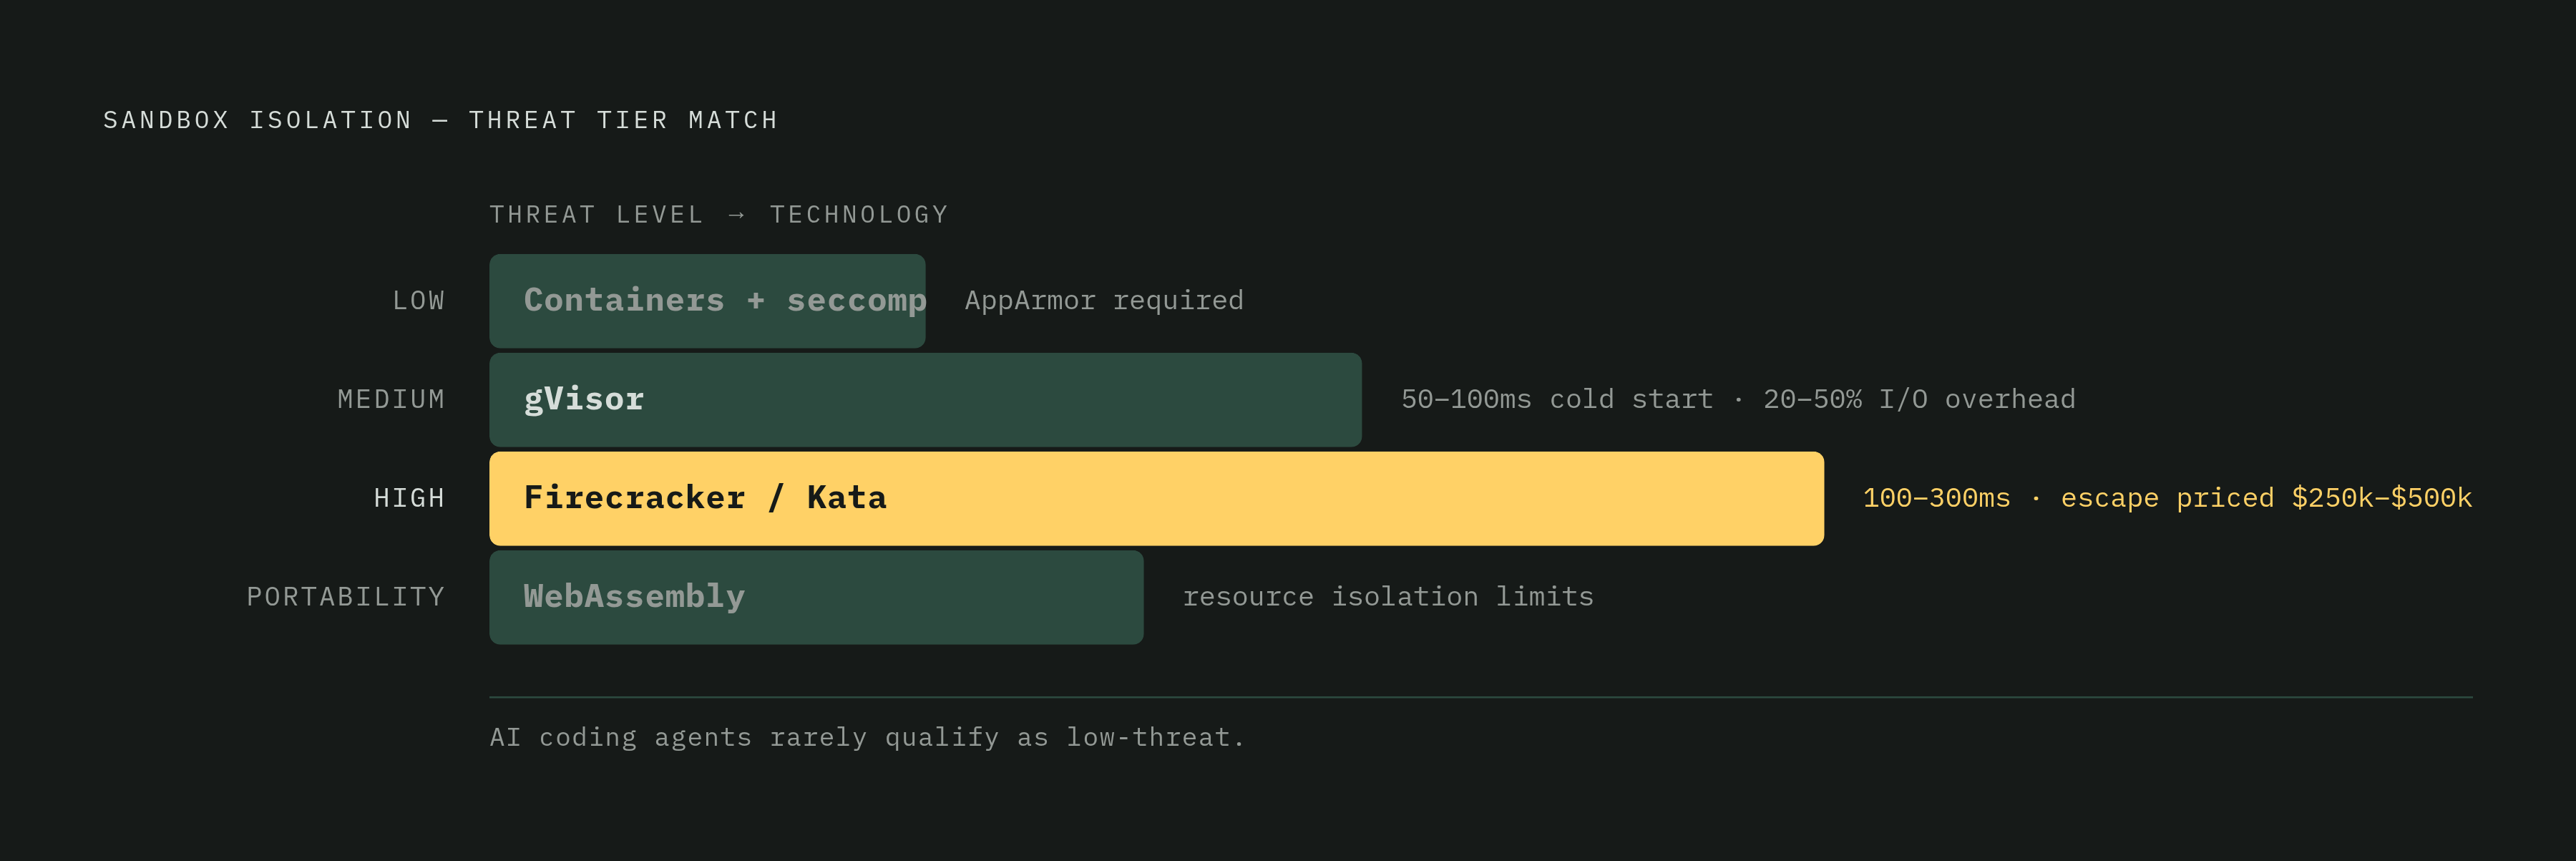
Task: Click the 'AppArmor required' note
Action: pos(1104,301)
